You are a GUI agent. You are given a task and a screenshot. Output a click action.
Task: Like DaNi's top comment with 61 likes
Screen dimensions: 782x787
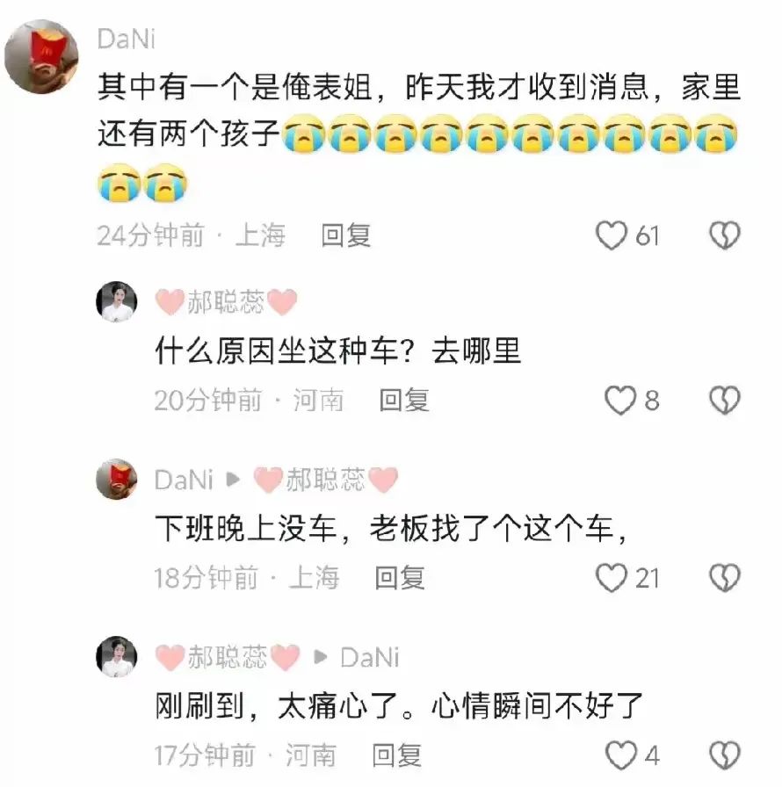612,235
